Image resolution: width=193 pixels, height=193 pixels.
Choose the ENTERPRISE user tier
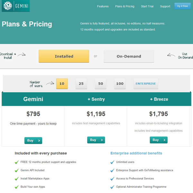click(146, 84)
